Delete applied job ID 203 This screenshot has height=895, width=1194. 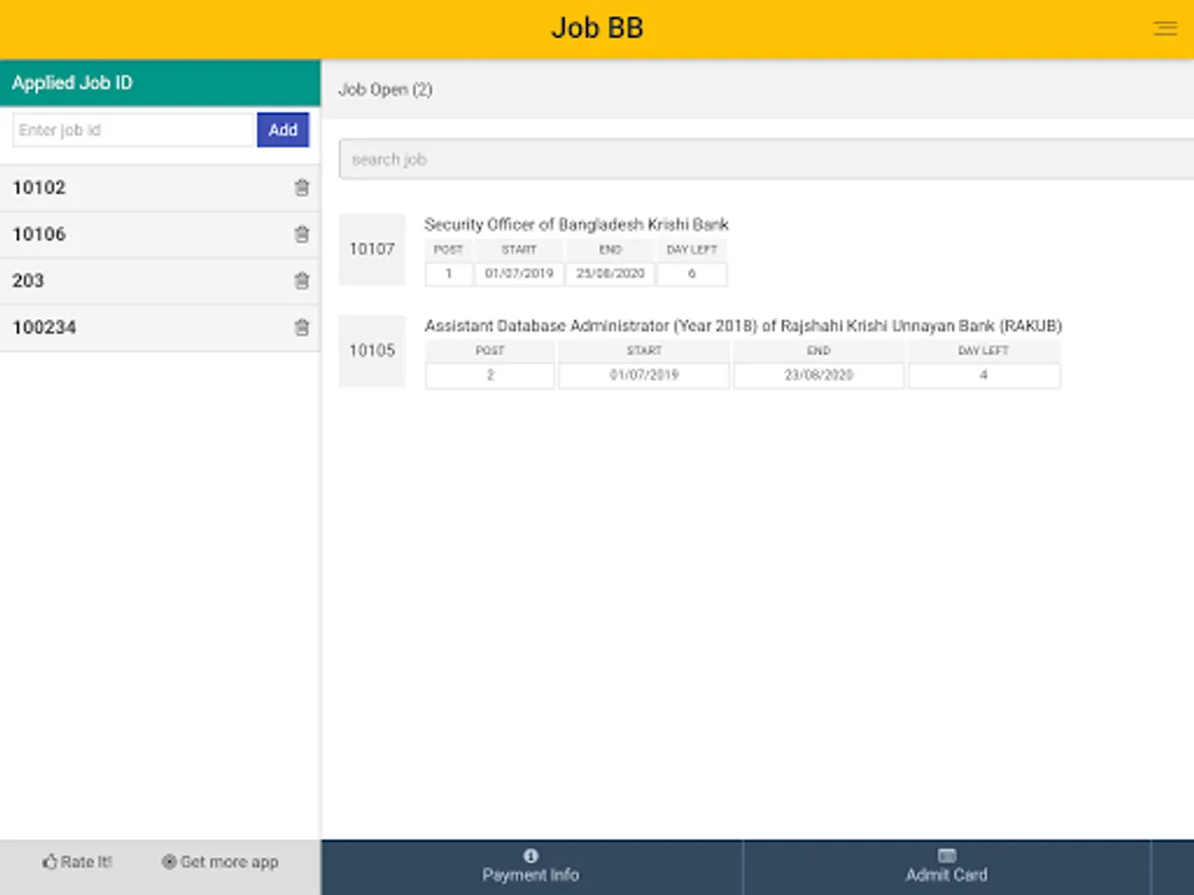click(302, 280)
